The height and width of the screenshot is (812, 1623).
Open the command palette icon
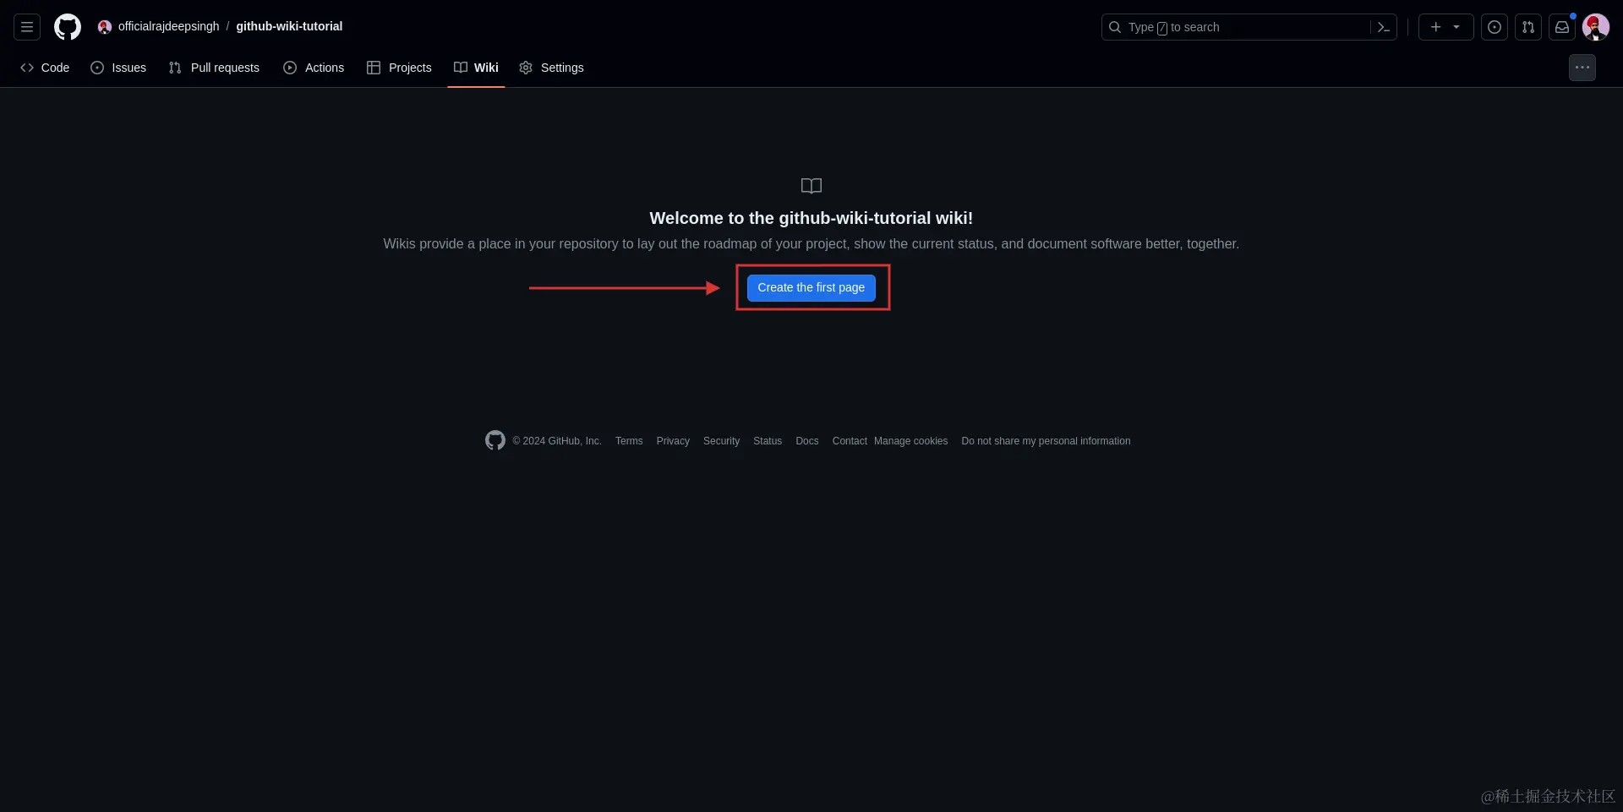[1384, 27]
